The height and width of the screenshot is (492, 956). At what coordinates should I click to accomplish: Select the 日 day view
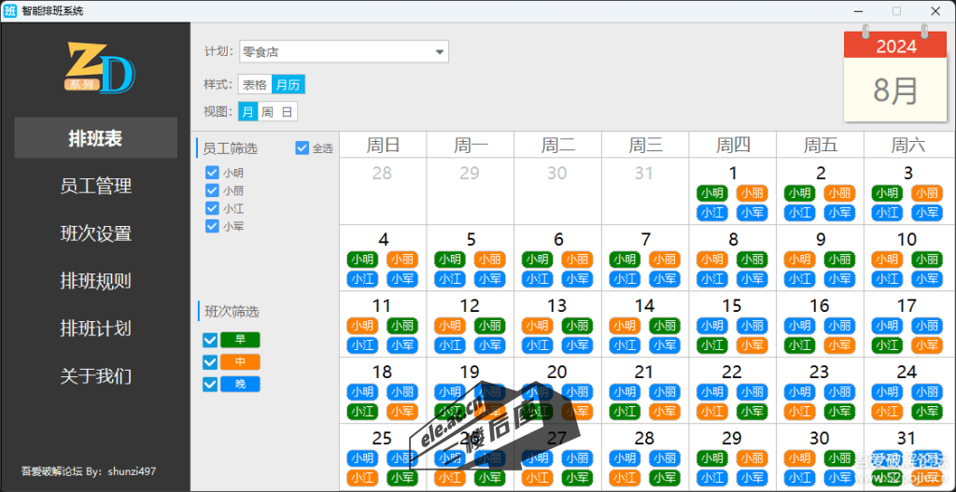287,112
